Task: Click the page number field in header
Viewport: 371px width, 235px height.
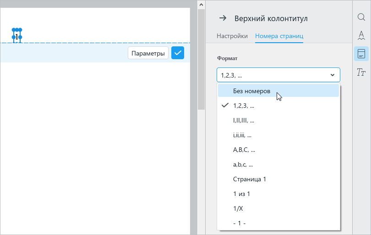Action: 17,36
